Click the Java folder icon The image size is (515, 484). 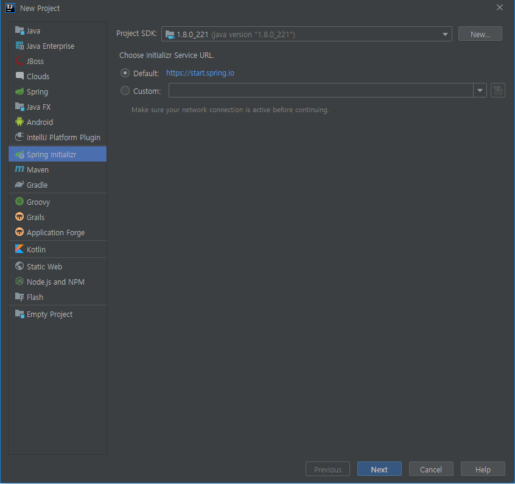tap(19, 30)
